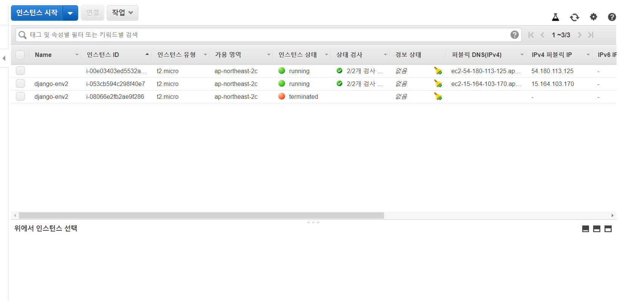Viewport: 623px width, 302px height.
Task: Click IP address 15.164.103.170
Action: (x=553, y=84)
